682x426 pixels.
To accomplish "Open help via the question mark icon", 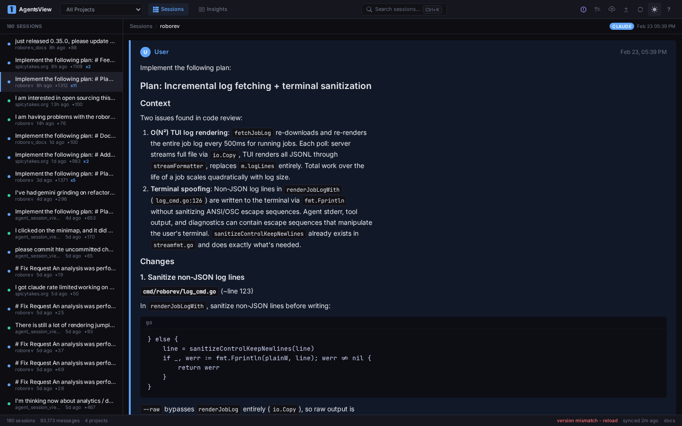I will 669,9.
